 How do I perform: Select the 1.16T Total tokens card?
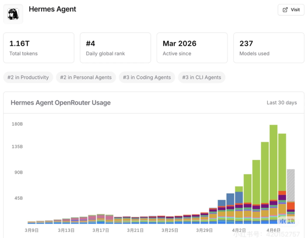click(x=39, y=48)
